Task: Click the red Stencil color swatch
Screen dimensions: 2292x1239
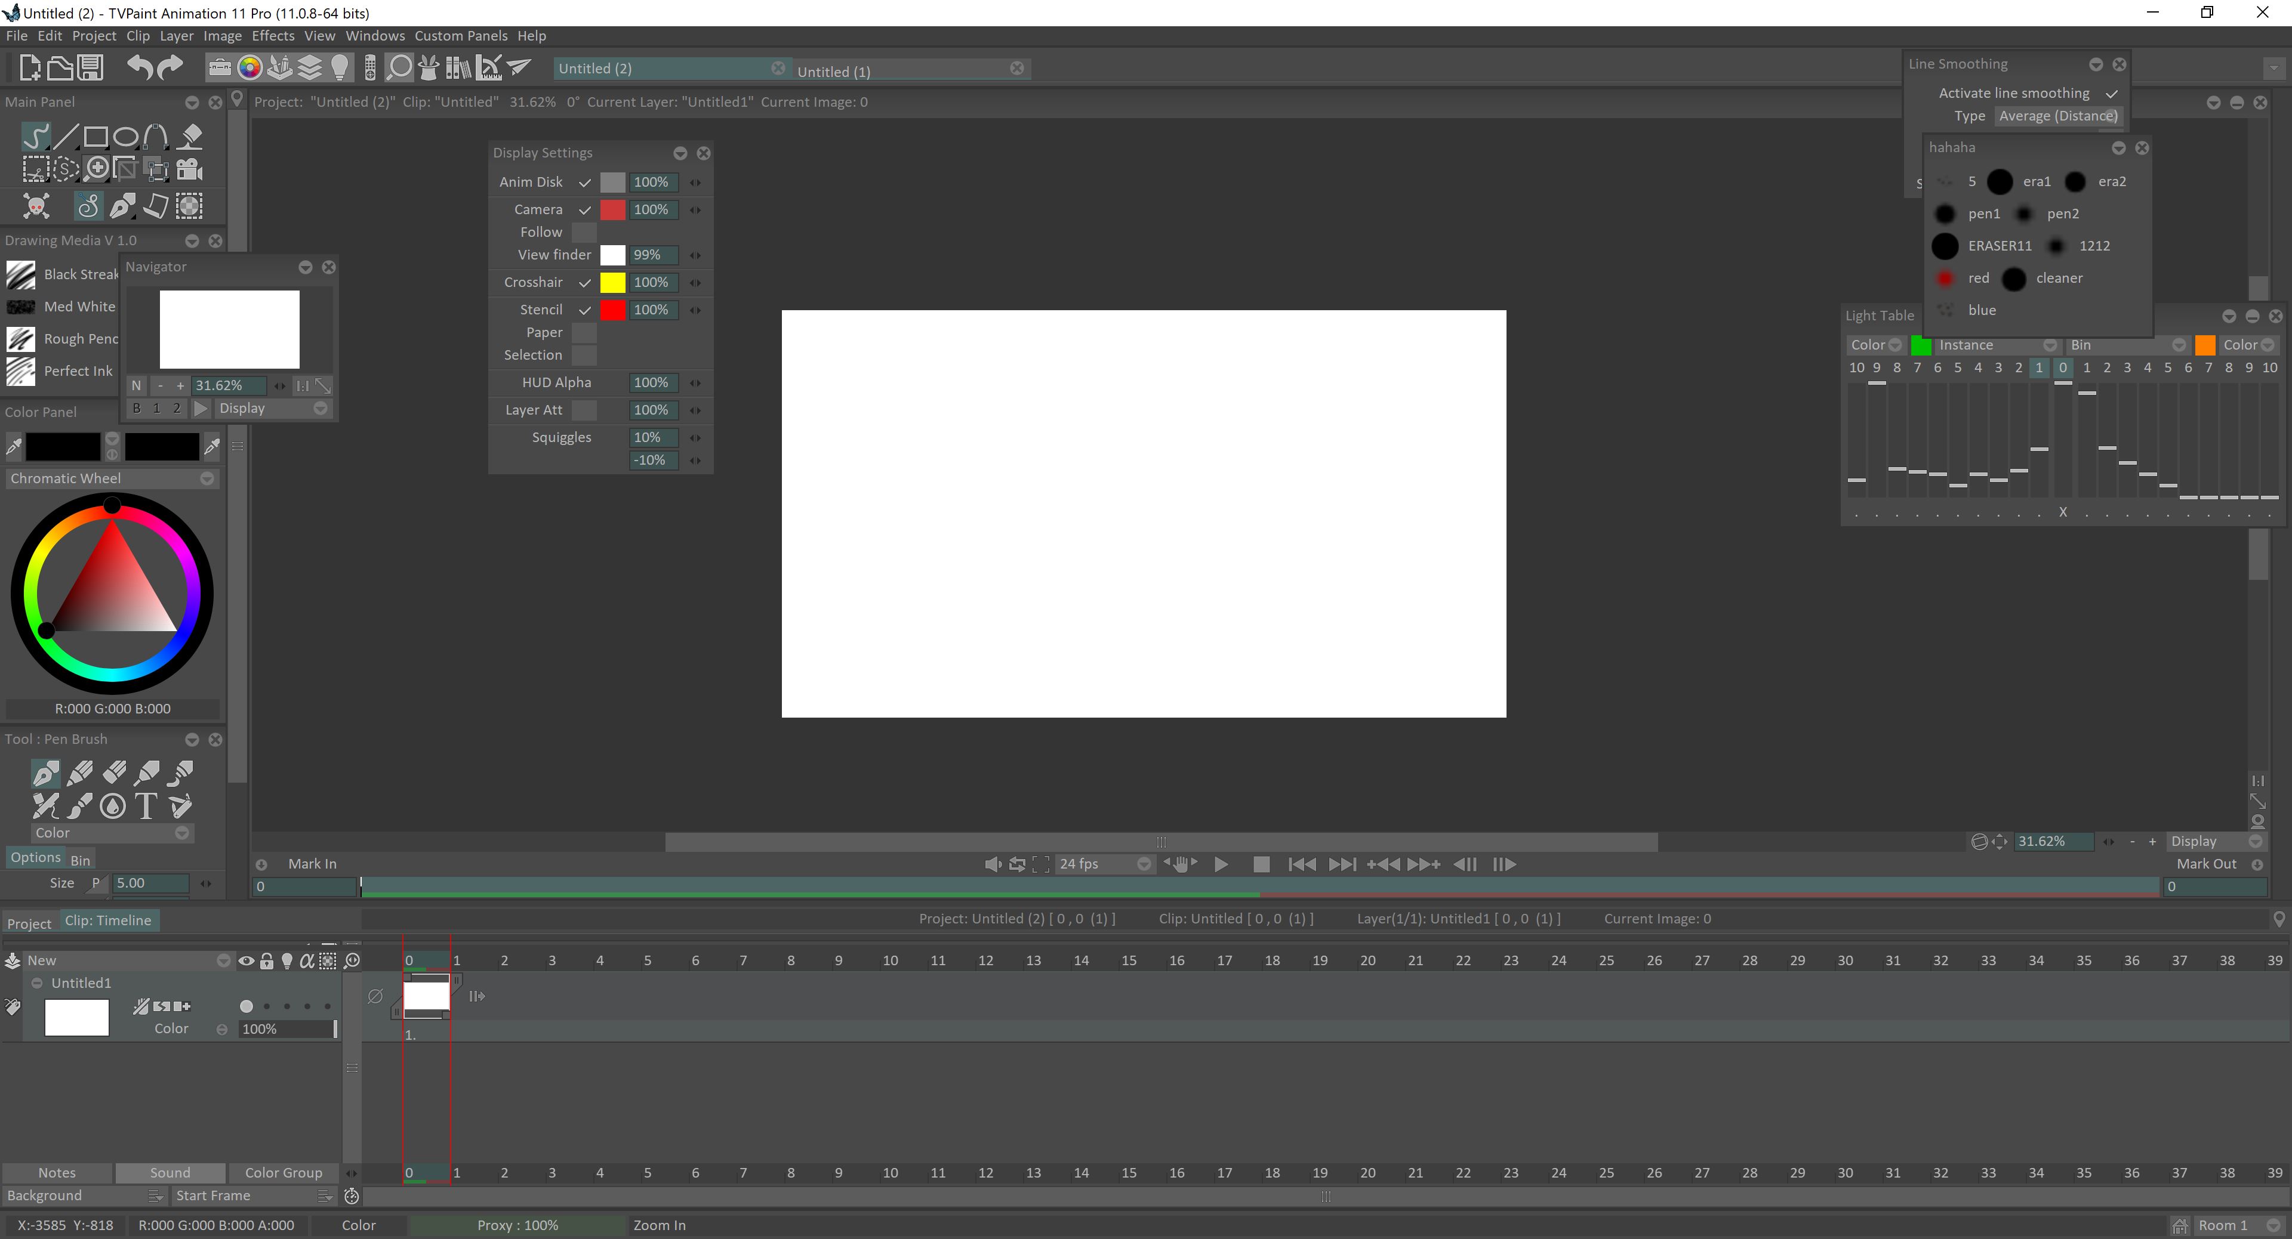Action: pyautogui.click(x=613, y=310)
